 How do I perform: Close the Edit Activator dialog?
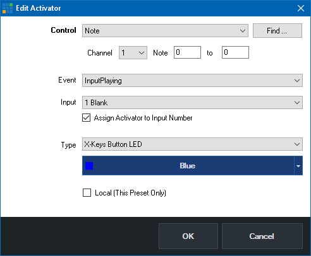301,8
